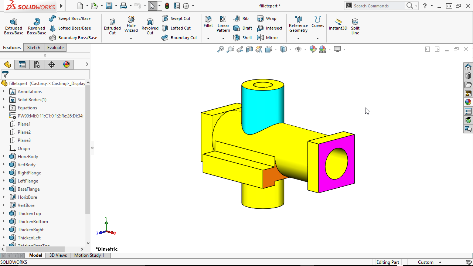Screen dimensions: 473x266
Task: Toggle the zoom to area tool
Action: (x=230, y=49)
